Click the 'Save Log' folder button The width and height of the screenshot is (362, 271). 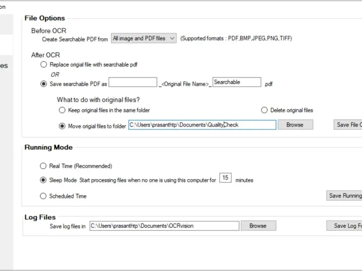tap(344, 226)
